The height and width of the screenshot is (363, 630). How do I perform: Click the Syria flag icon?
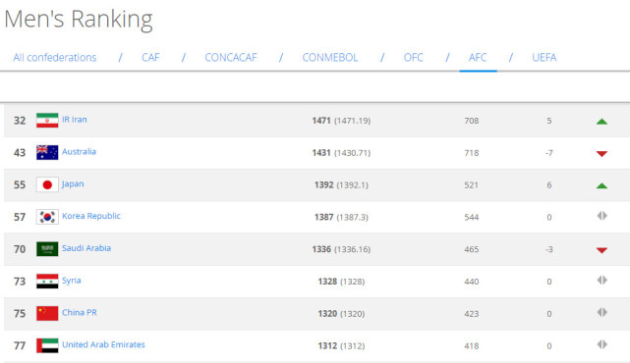click(47, 282)
